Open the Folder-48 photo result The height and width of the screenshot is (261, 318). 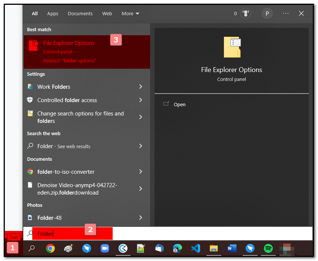tap(87, 218)
